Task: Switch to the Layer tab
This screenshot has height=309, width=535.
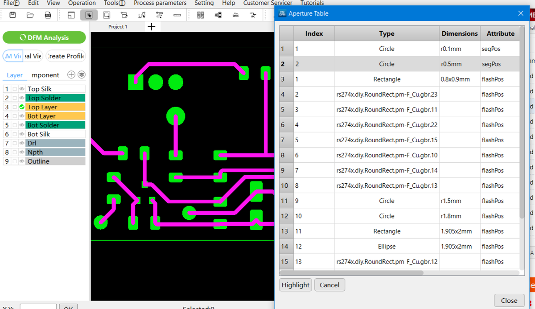Action: 15,75
